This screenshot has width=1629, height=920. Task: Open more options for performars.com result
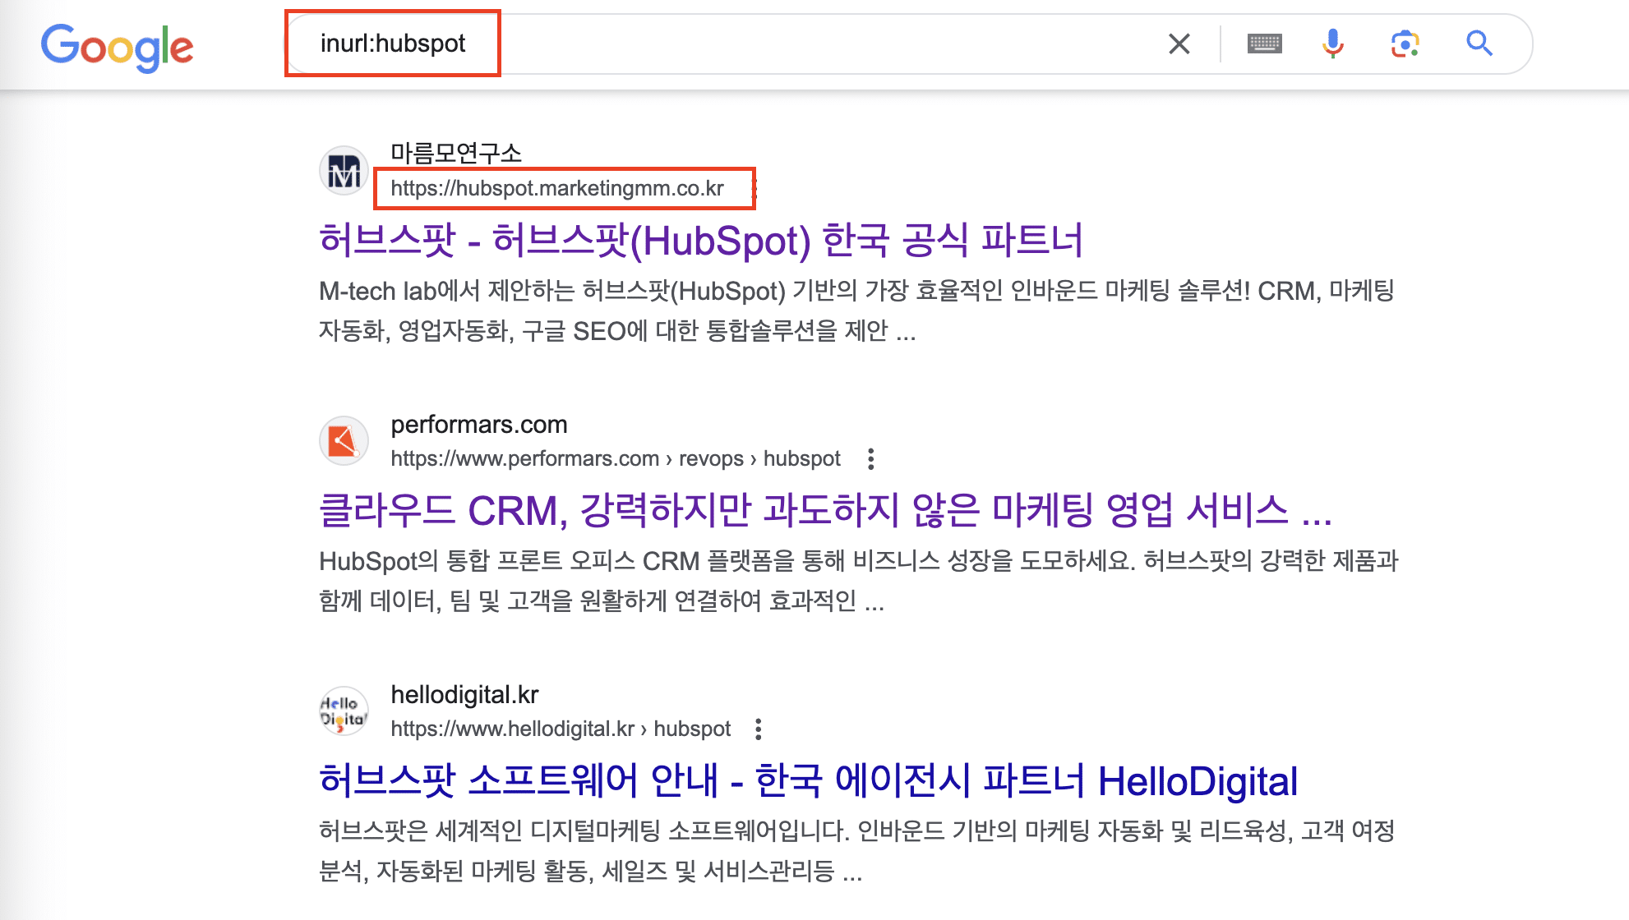pos(871,459)
